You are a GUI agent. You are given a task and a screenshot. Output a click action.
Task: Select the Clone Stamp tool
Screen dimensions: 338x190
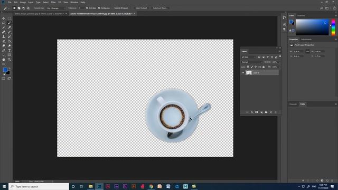[x=4, y=36]
